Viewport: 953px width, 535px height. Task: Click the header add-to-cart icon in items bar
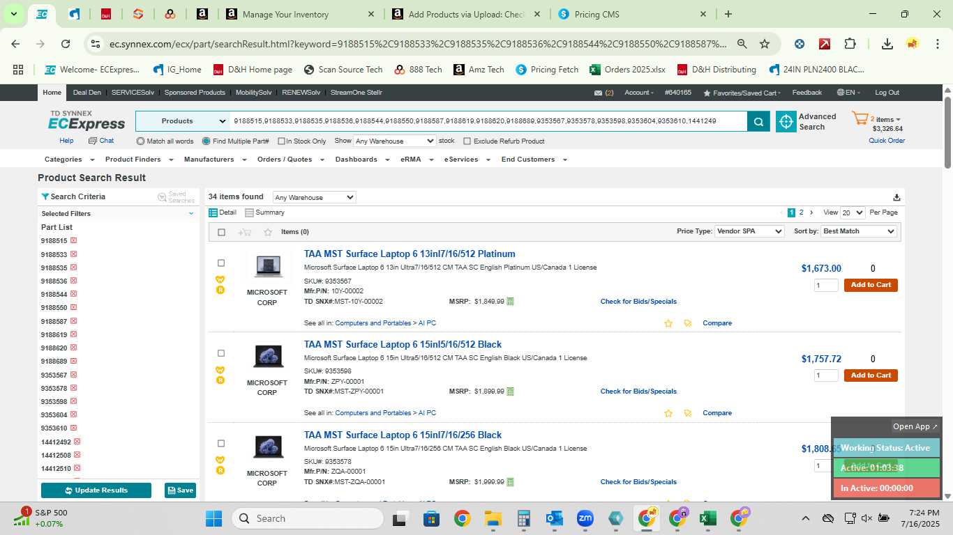pos(244,232)
